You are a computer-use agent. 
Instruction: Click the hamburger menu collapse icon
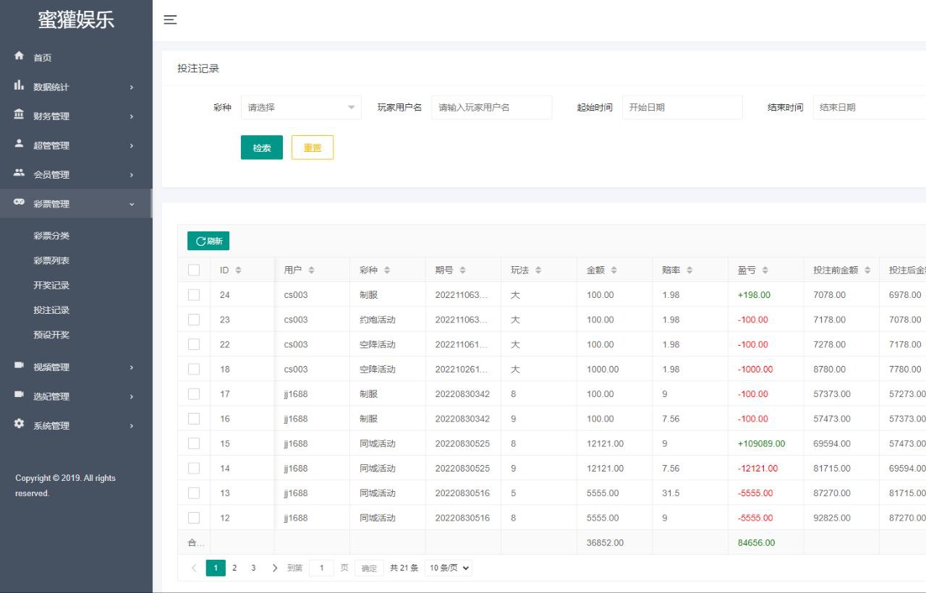[170, 20]
